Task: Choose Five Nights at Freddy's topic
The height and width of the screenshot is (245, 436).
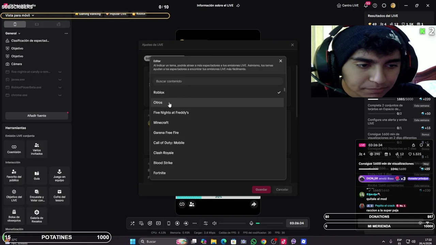Action: pyautogui.click(x=217, y=113)
